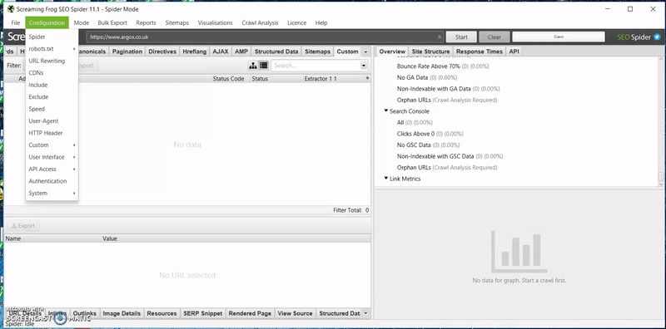The image size is (666, 329).
Task: Expand the System submenu
Action: click(52, 193)
